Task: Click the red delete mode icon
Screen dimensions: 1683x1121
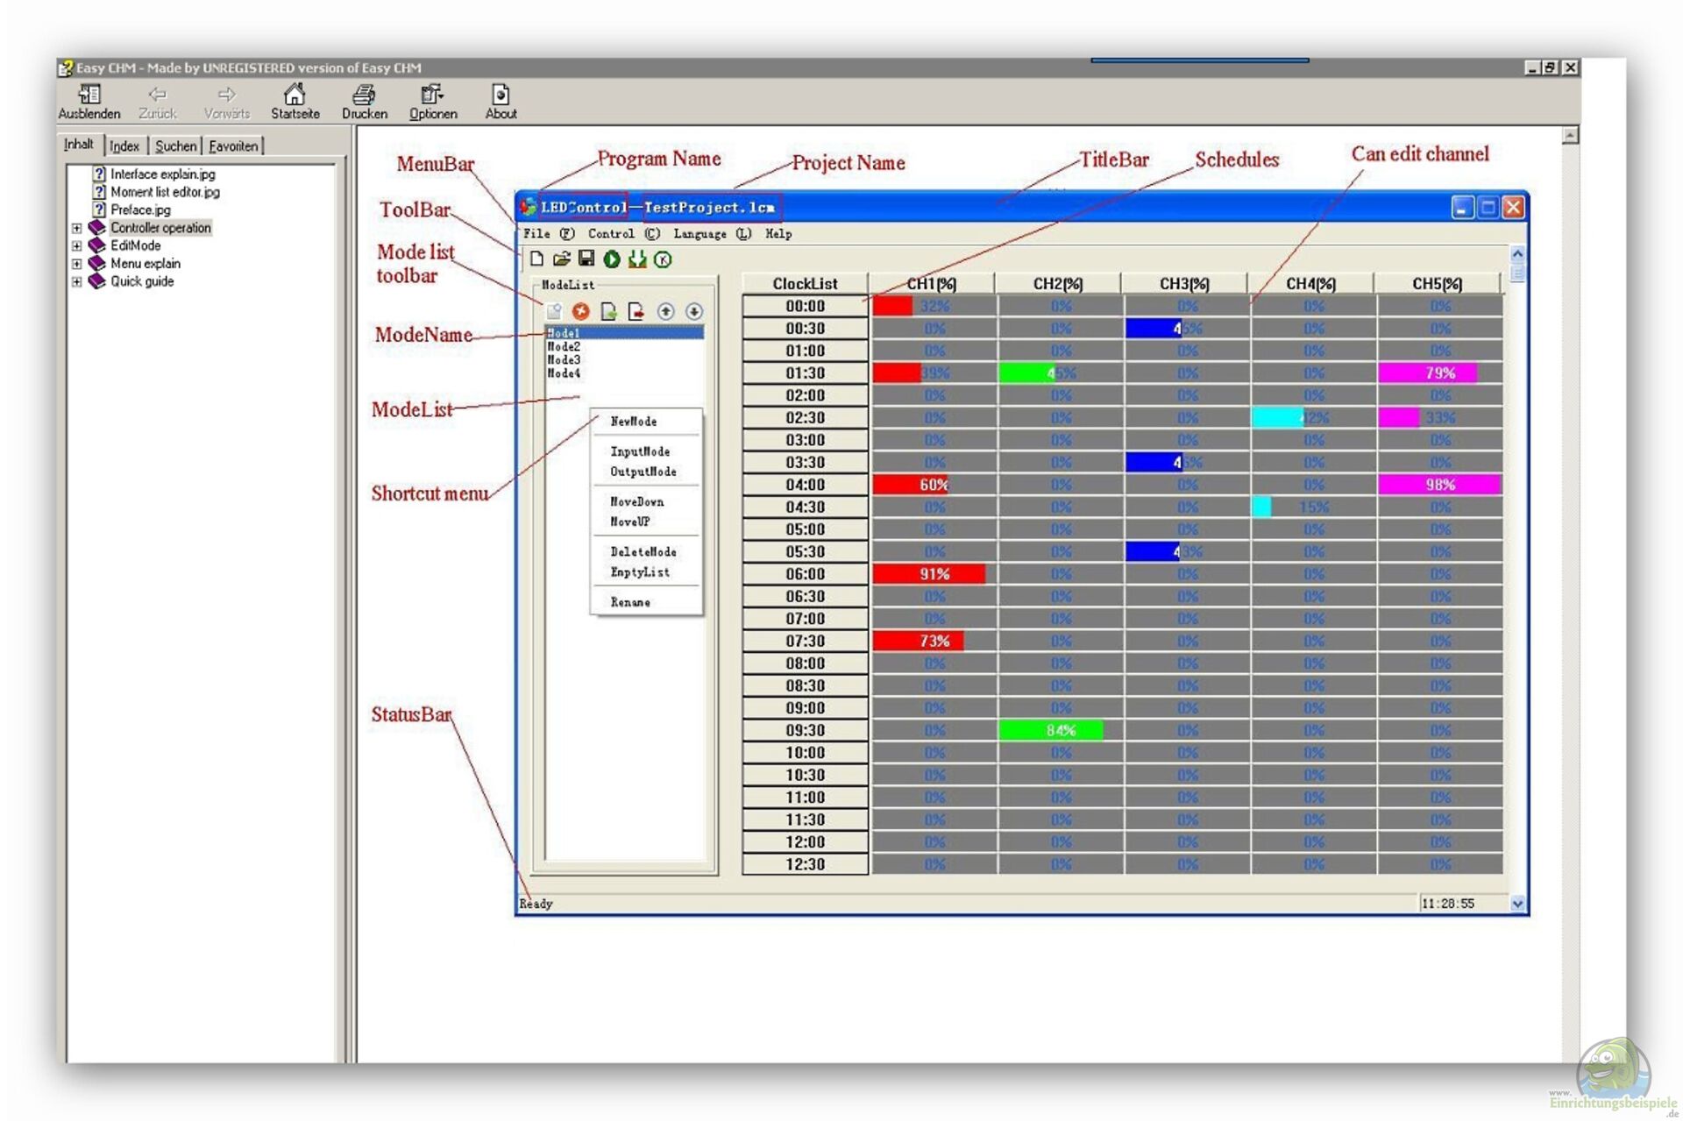Action: [580, 311]
